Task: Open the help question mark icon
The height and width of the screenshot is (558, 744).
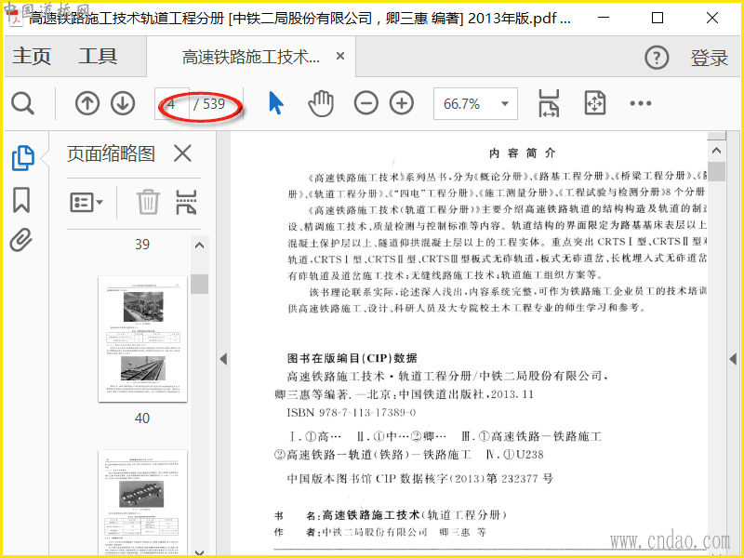Action: click(x=657, y=58)
